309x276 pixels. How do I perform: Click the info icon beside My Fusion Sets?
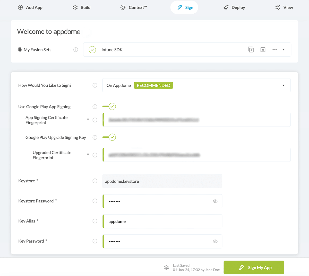(x=76, y=50)
